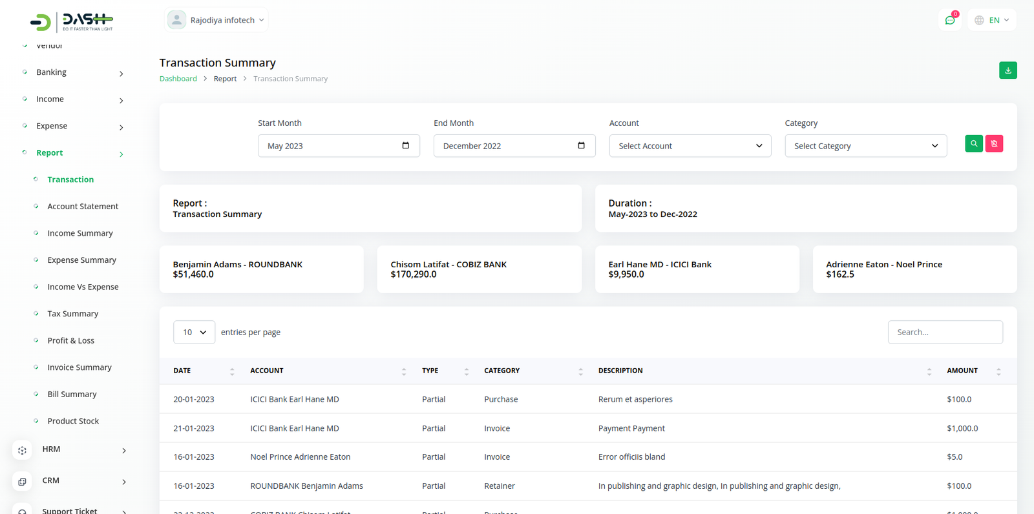Open the chat messages notification icon
Image resolution: width=1034 pixels, height=514 pixels.
click(x=949, y=21)
